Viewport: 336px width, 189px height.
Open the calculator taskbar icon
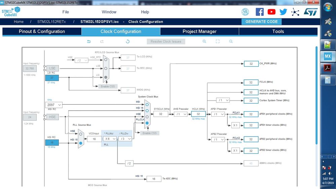pos(328,80)
